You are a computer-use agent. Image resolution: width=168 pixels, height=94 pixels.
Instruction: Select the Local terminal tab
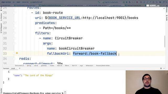click(x=13, y=68)
